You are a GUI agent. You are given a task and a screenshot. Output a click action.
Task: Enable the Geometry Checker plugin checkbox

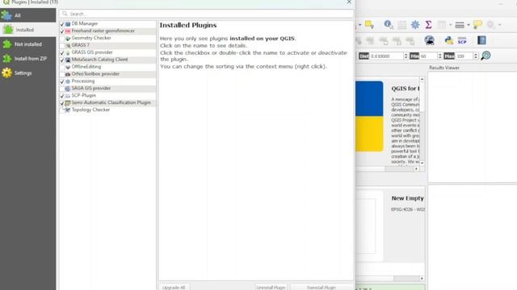pos(62,38)
